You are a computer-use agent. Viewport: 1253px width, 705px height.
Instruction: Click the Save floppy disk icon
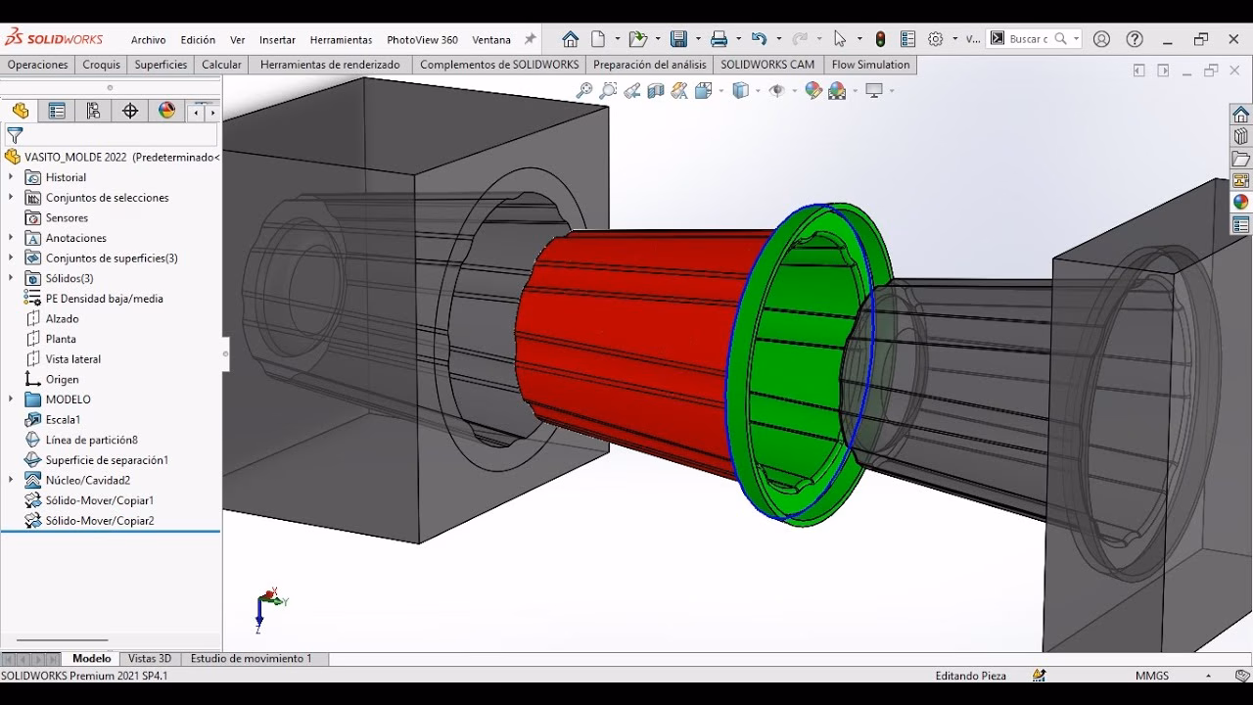coord(678,39)
